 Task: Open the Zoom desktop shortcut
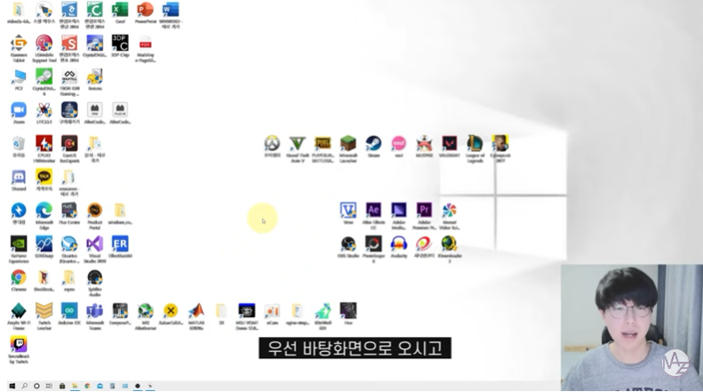[19, 113]
